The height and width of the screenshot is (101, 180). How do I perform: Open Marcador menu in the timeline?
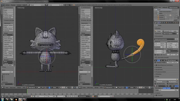click(12, 96)
